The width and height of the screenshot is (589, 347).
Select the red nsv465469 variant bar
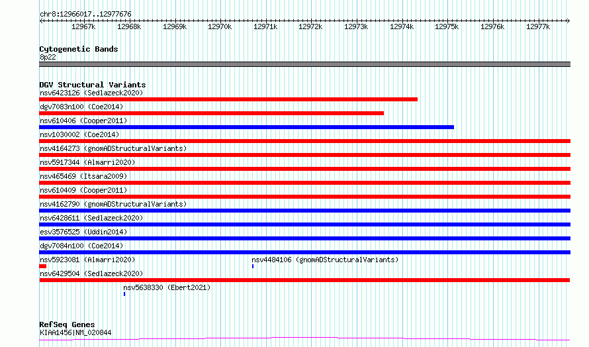click(x=304, y=183)
